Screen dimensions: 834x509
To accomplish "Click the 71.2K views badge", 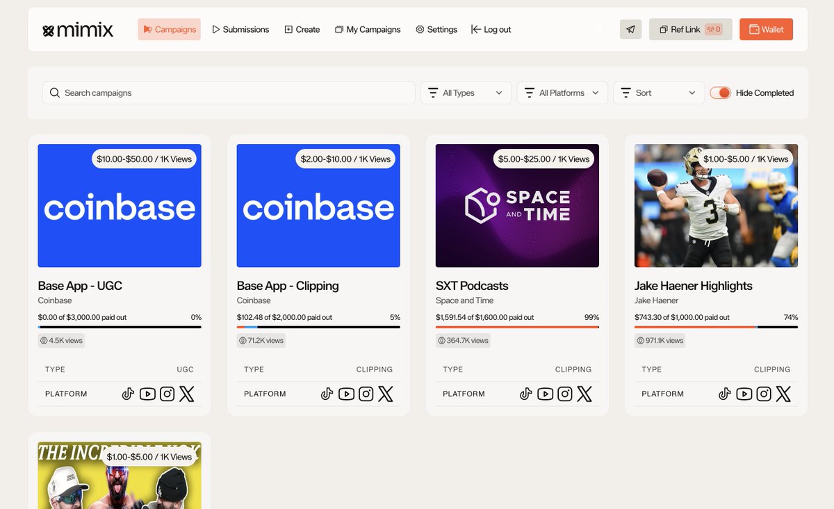I will 261,341.
